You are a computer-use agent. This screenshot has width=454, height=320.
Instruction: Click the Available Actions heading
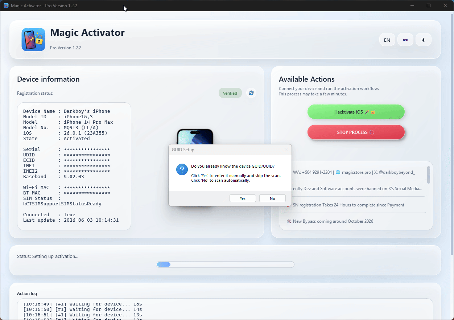[307, 79]
